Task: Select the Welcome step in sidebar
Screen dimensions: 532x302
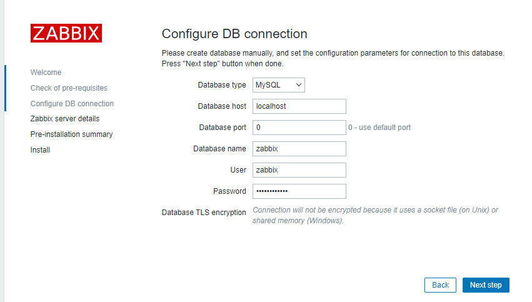Action: coord(46,73)
